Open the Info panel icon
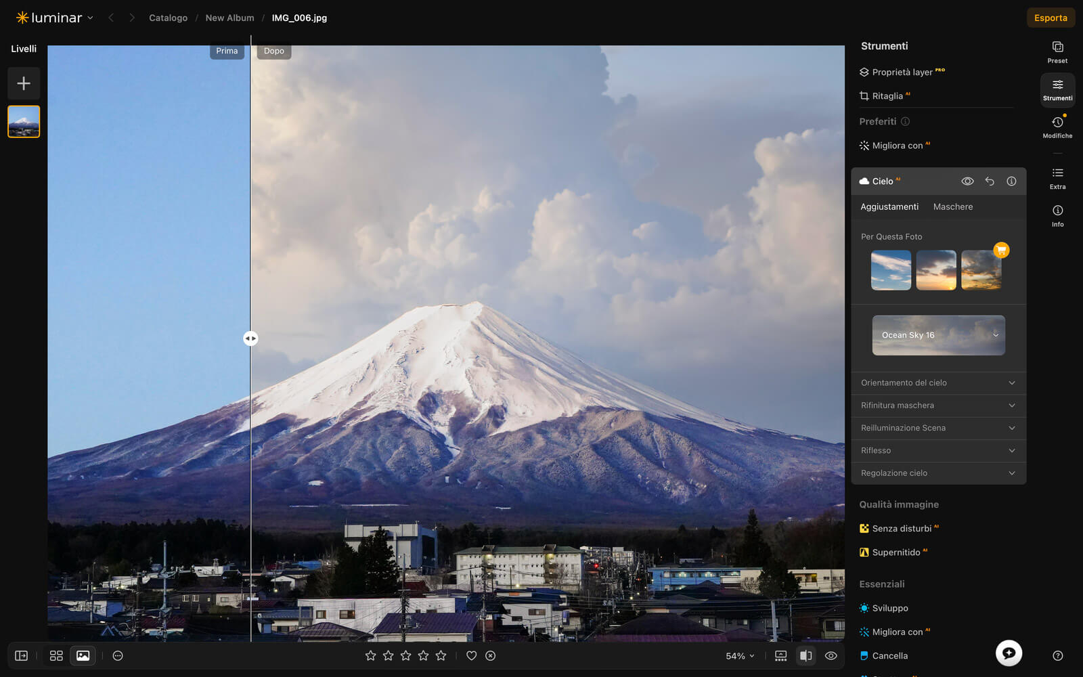1083x677 pixels. pyautogui.click(x=1057, y=215)
